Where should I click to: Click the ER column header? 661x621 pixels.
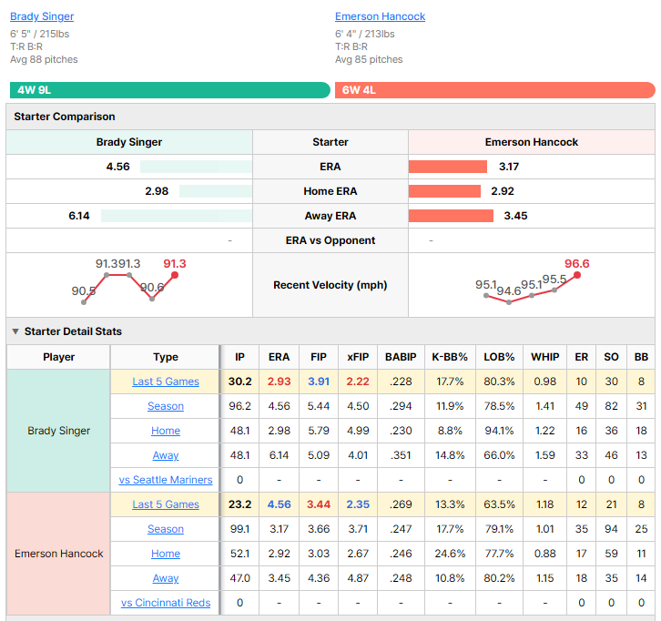pyautogui.click(x=581, y=357)
